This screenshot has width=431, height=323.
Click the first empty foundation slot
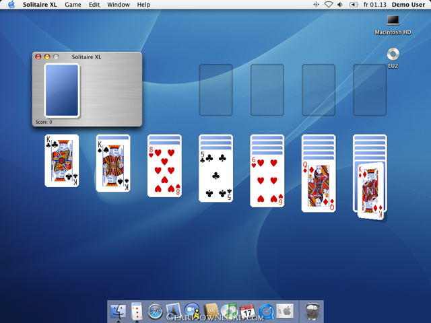(215, 90)
